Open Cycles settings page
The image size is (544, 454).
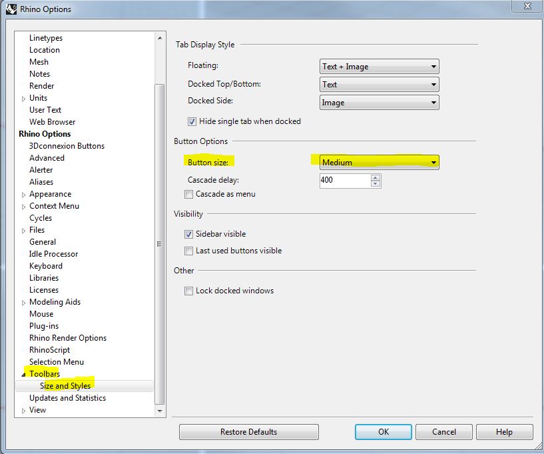(x=41, y=218)
